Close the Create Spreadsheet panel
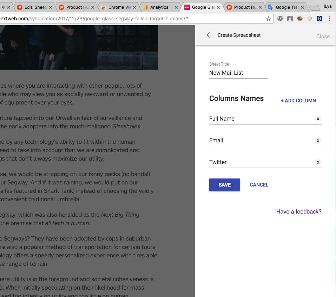This screenshot has height=297, width=336. click(323, 36)
